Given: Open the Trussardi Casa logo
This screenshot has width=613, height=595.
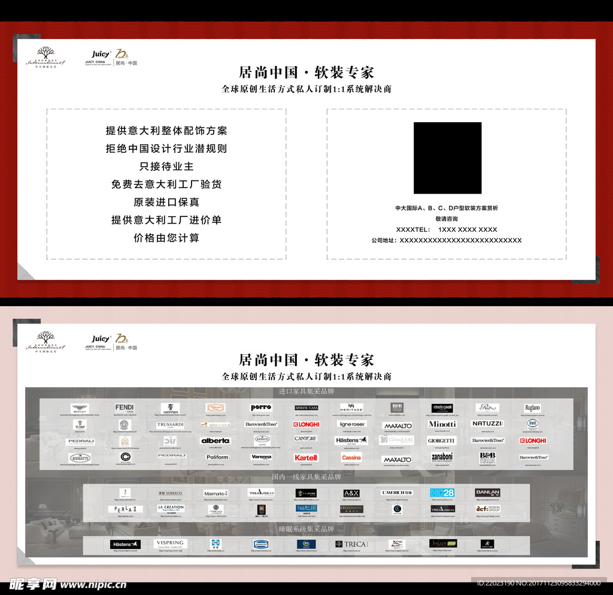Looking at the screenshot, I should [x=170, y=425].
